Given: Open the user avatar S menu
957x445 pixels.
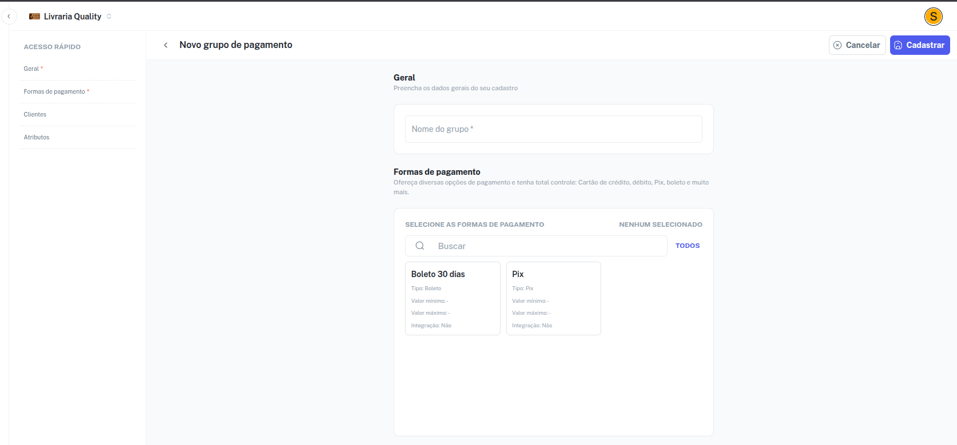Looking at the screenshot, I should [933, 17].
